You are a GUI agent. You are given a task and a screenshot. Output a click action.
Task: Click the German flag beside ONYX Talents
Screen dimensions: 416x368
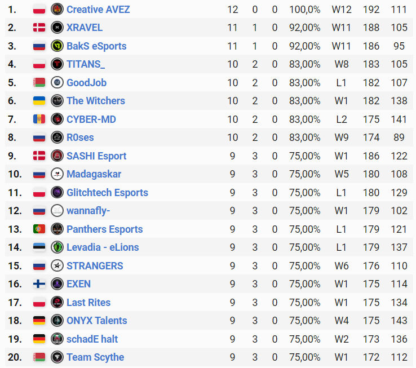[x=39, y=321]
